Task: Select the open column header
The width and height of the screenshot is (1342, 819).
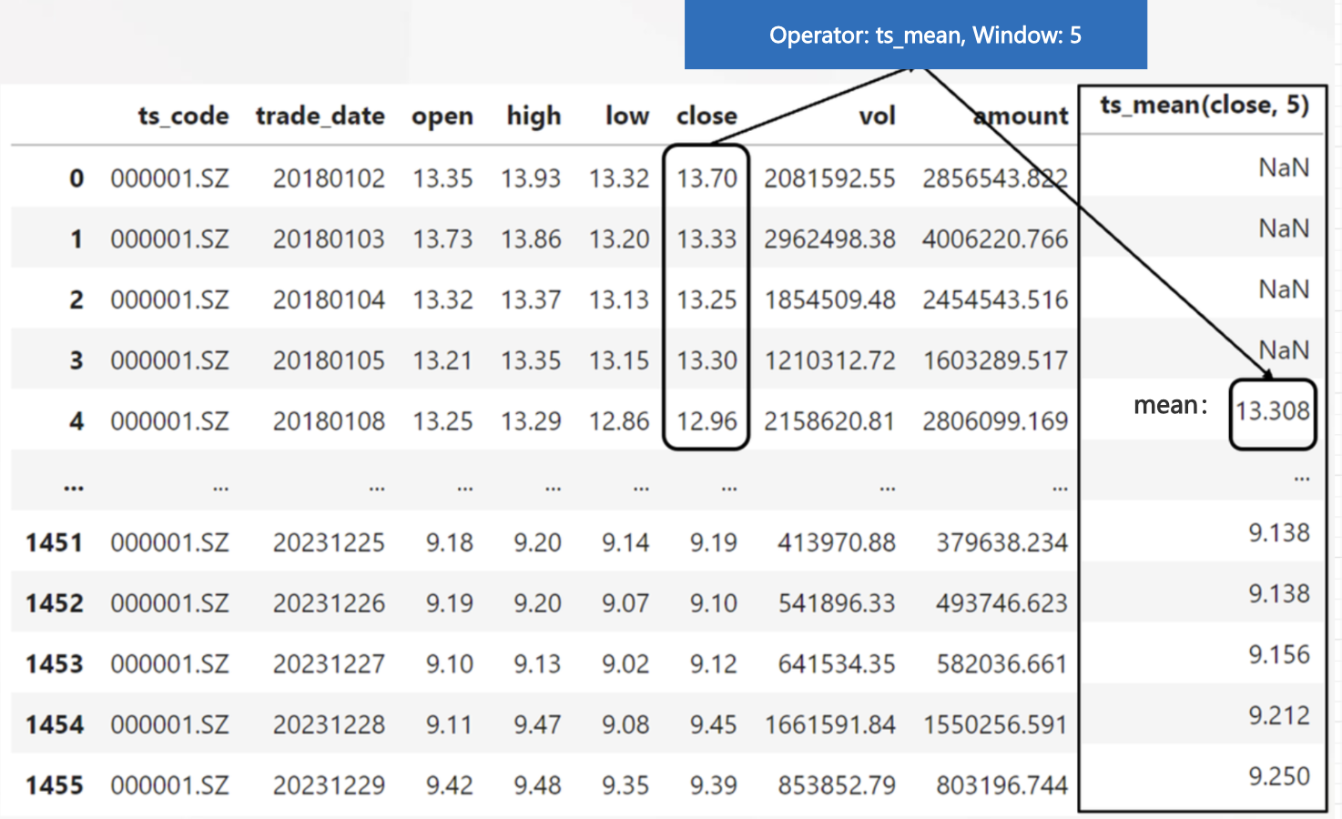Action: tap(442, 116)
